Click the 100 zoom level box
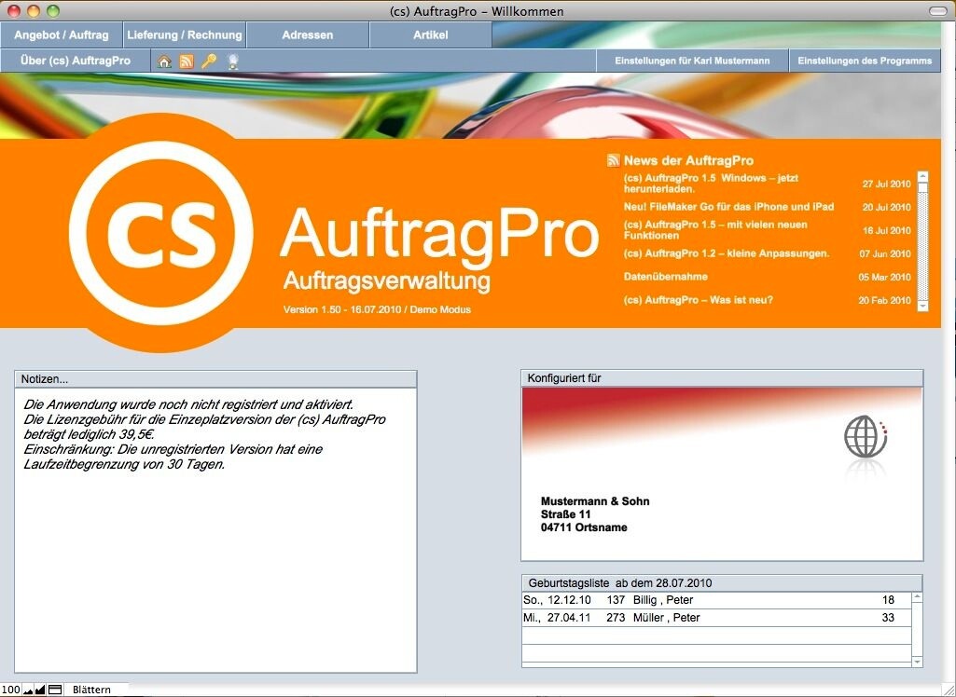 click(x=11, y=690)
